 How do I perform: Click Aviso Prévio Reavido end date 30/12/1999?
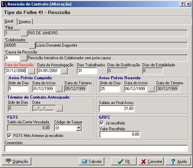(x=168, y=89)
